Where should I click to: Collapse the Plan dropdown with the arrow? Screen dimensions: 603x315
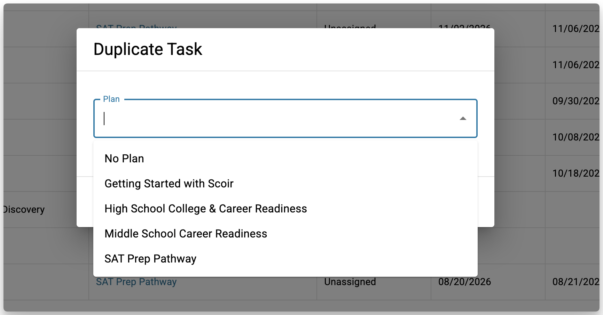click(x=463, y=119)
